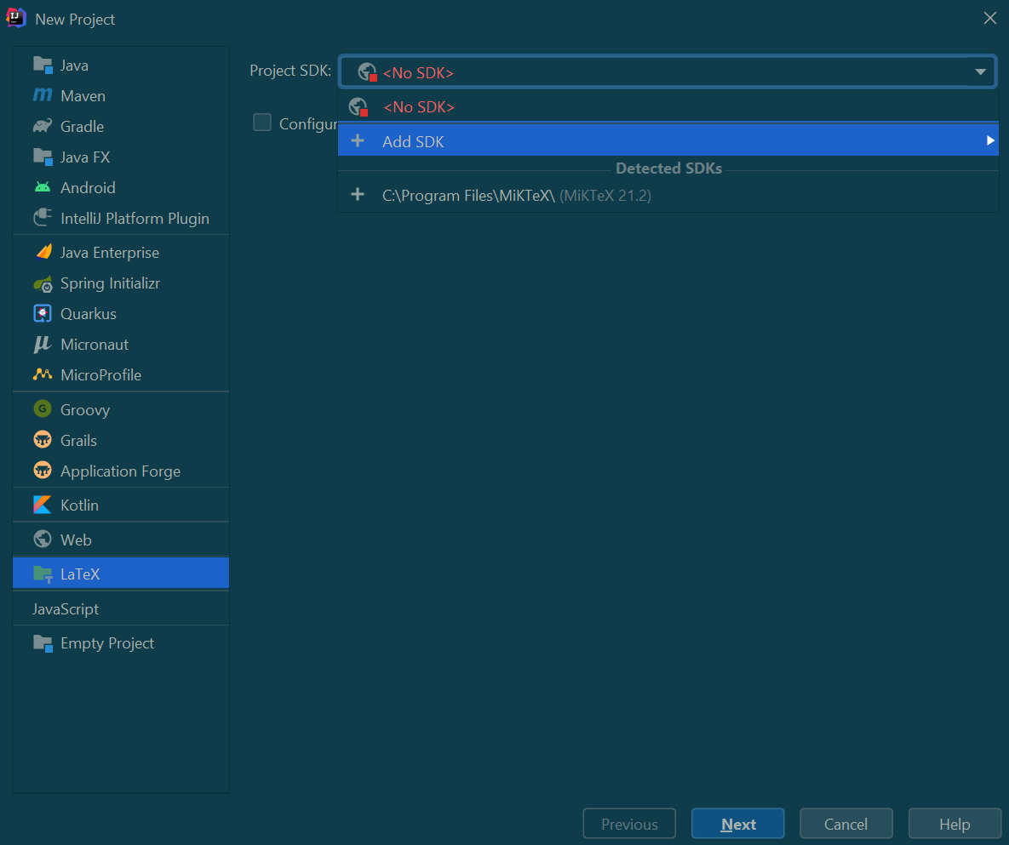Select the Micronaut project icon

pos(43,344)
